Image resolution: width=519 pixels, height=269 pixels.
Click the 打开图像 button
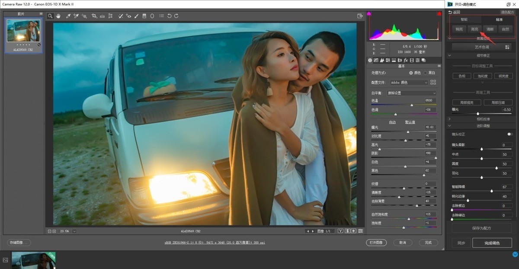click(376, 243)
